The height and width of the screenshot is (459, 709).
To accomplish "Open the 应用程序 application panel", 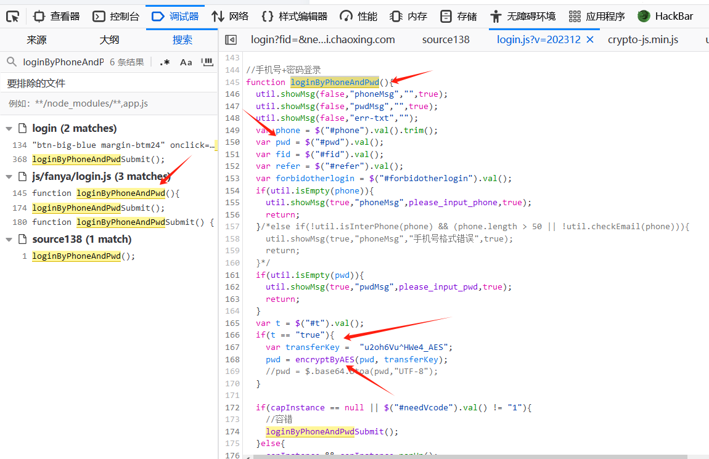I will coord(596,17).
